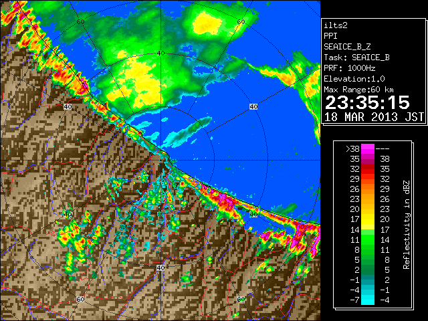Click the 60 ring label northeast near green echo
This screenshot has height=321, width=428.
coord(241,22)
